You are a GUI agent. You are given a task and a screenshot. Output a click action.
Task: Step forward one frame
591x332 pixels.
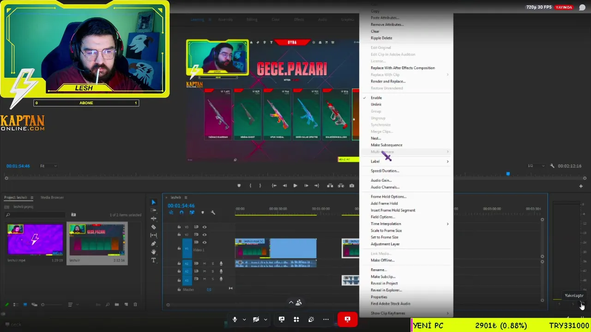[306, 186]
